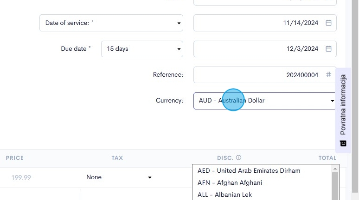The height and width of the screenshot is (200, 359).
Task: Click the hash icon in Reference field
Action: coord(328,74)
